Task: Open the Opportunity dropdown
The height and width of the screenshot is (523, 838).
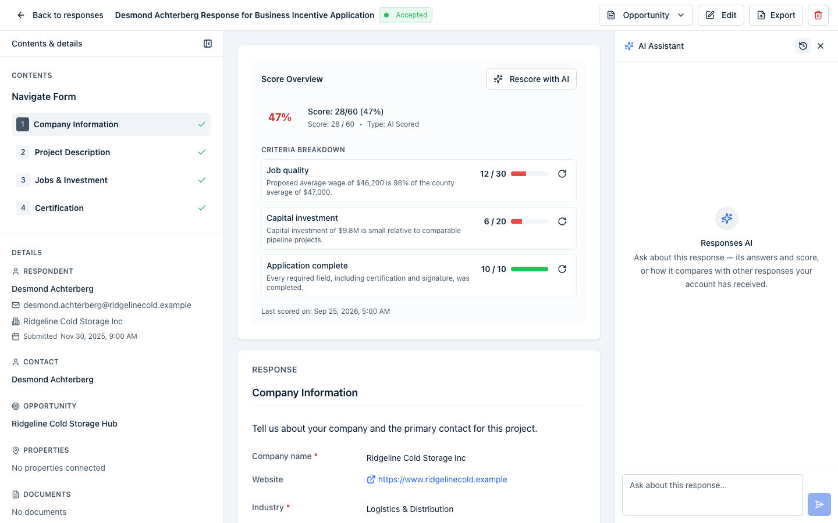Action: point(645,15)
